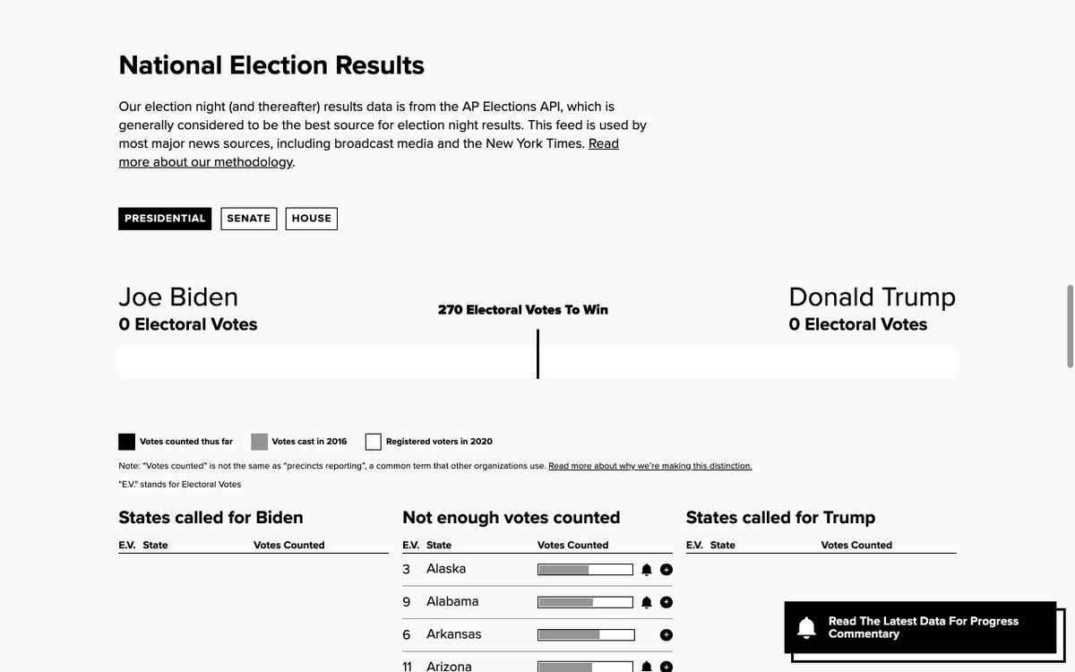The image size is (1075, 672).
Task: Click the black 'Votes counted thus far' swatch
Action: (127, 442)
